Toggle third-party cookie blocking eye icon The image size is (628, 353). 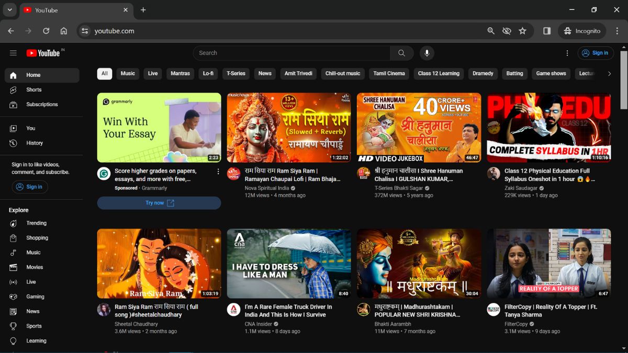pyautogui.click(x=507, y=31)
